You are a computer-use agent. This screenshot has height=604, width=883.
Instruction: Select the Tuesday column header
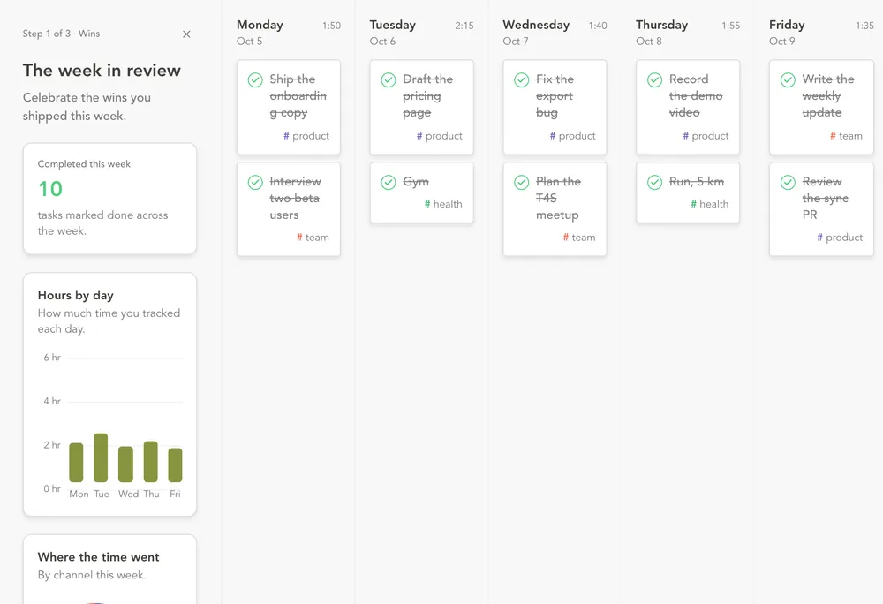(393, 25)
